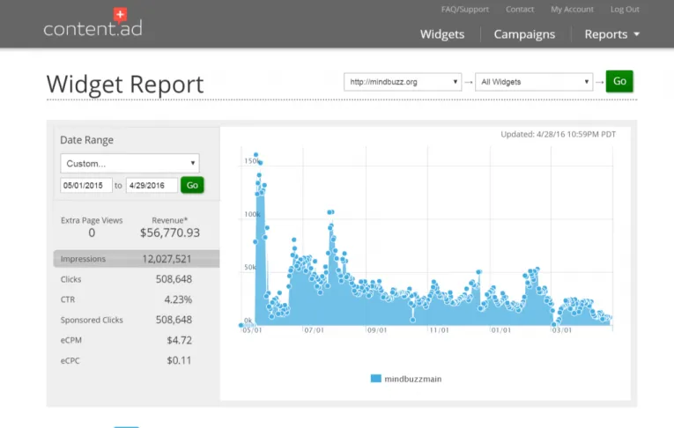Click the Revenue value $56,770.93
The width and height of the screenshot is (674, 428).
pos(170,232)
